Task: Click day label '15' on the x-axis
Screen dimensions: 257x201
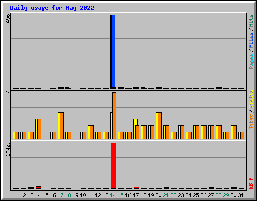Action: click(x=120, y=195)
